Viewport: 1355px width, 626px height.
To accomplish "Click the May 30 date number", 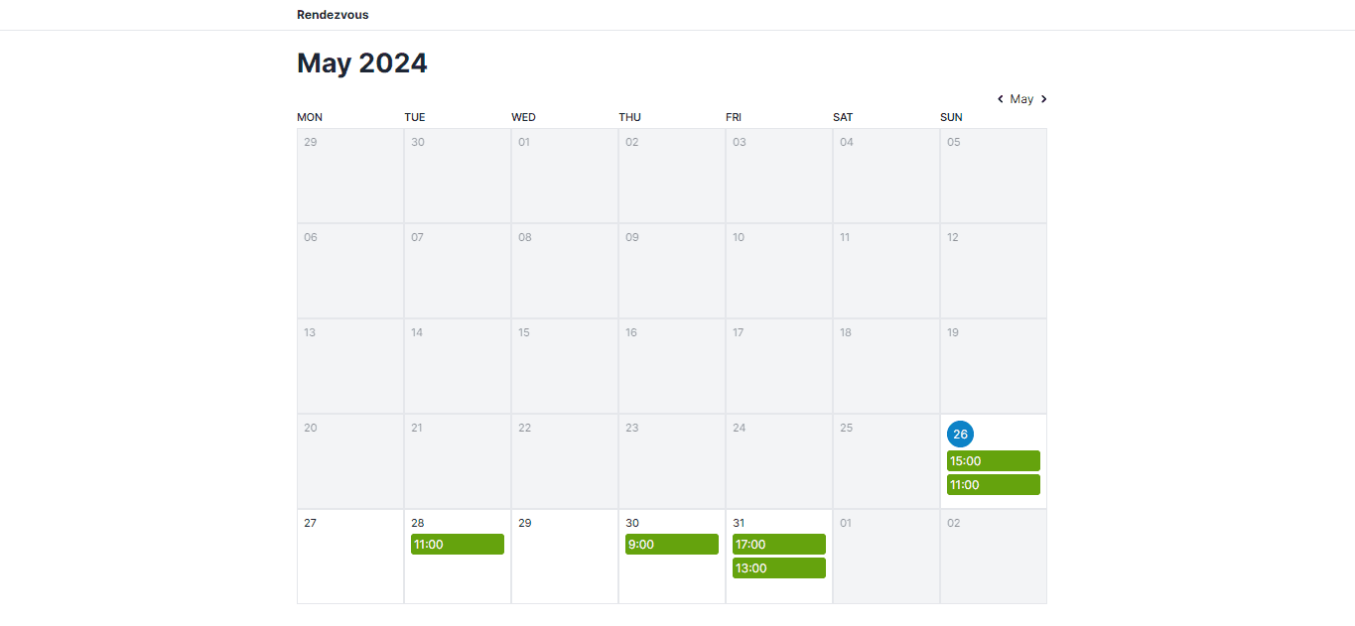I will pos(632,523).
